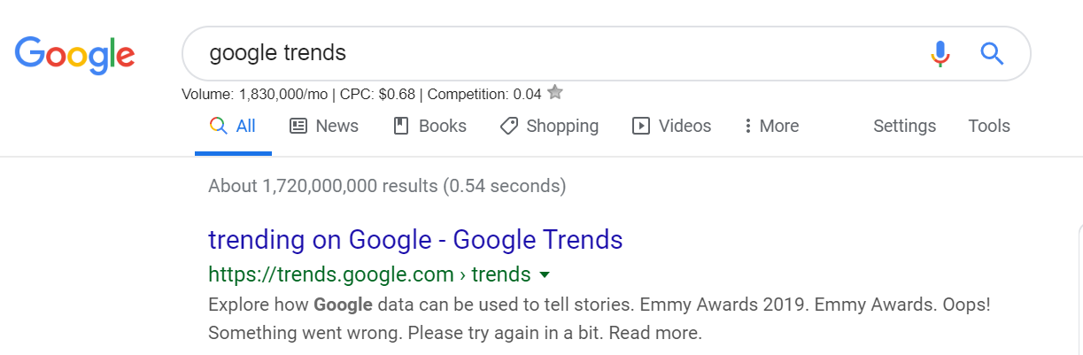1083x355 pixels.
Task: Open search Settings
Action: tap(904, 126)
